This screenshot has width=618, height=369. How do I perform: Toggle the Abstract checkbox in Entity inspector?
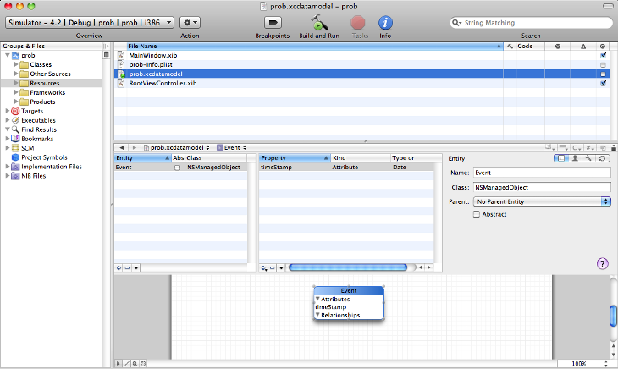[x=477, y=214]
